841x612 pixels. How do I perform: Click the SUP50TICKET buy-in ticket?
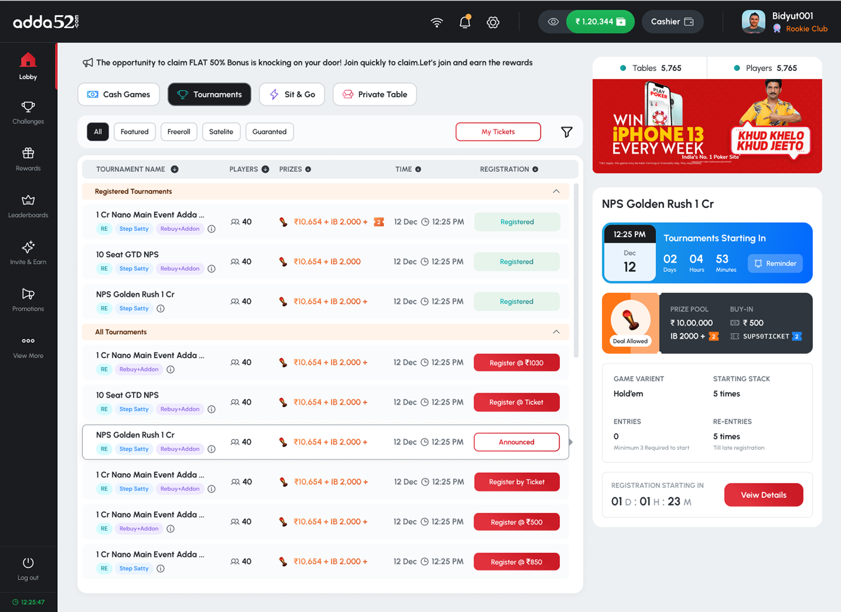coord(766,336)
